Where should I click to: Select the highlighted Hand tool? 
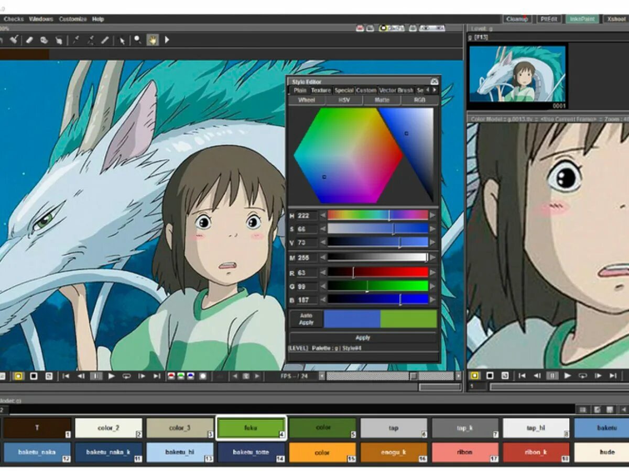coord(153,40)
